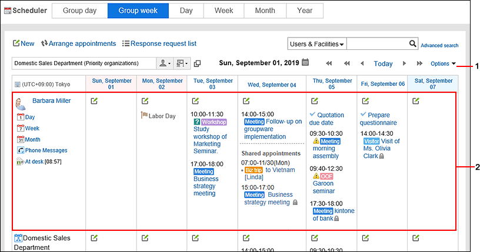Open Arrange appointments
This screenshot has width=480, height=252.
point(79,43)
